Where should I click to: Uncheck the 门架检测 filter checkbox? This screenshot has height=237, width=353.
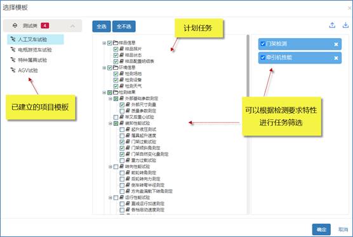pos(262,44)
